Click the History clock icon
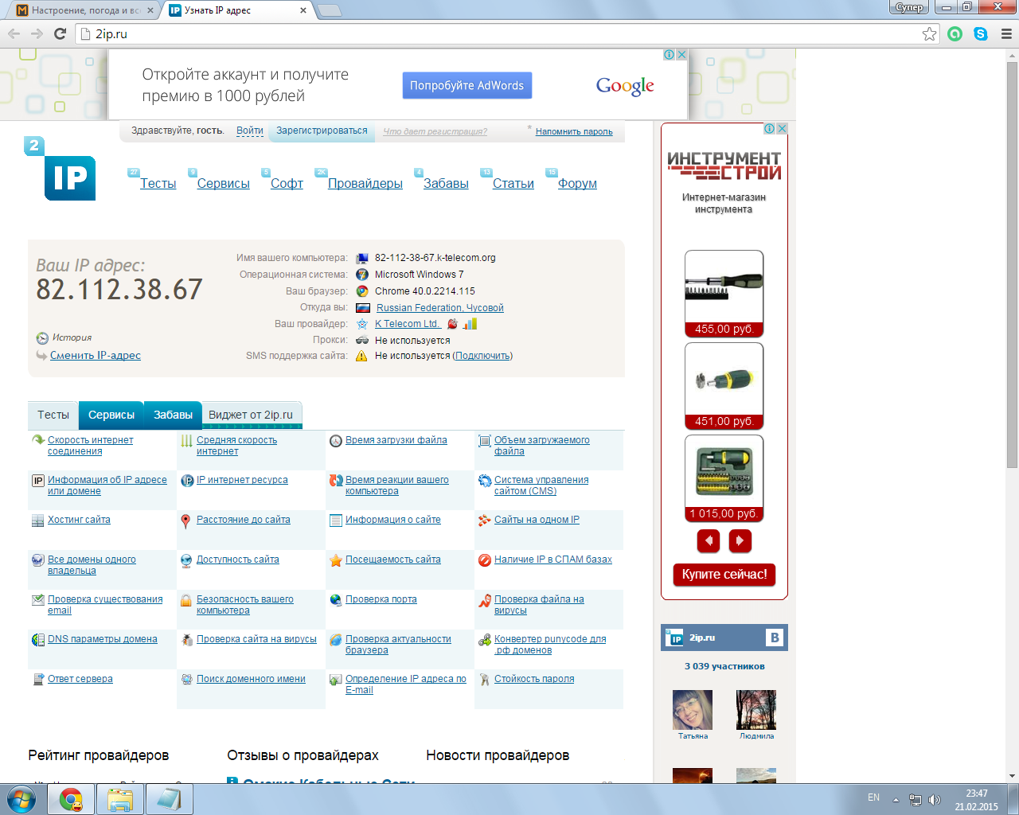The width and height of the screenshot is (1019, 815). [42, 338]
